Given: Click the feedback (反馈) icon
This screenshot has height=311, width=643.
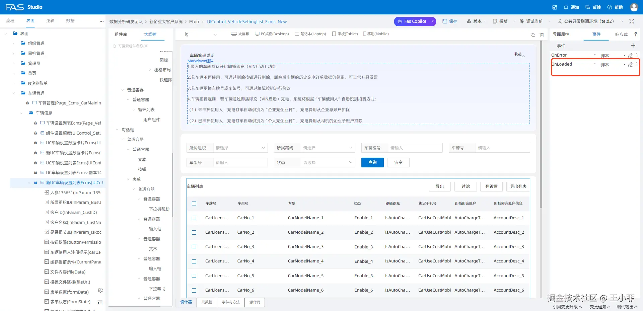Looking at the screenshot, I should pyautogui.click(x=588, y=7).
